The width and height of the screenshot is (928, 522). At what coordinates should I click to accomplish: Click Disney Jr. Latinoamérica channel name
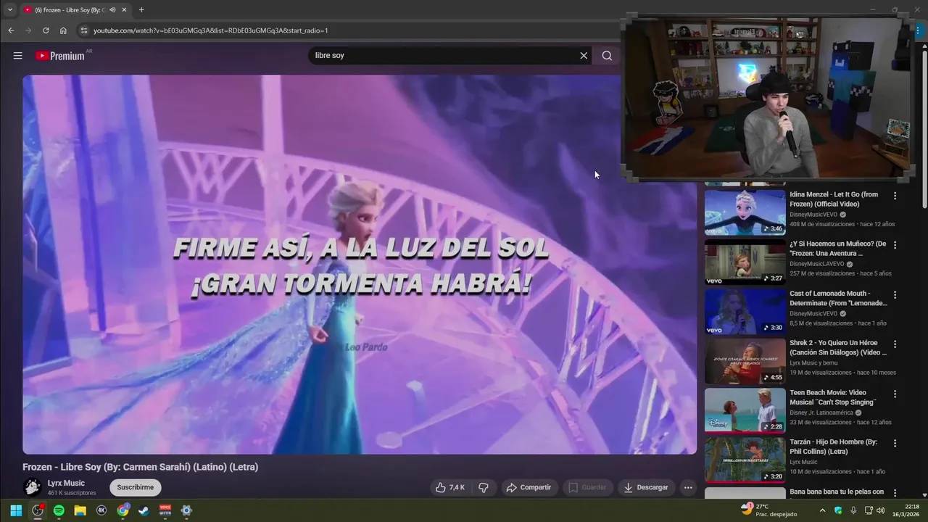pyautogui.click(x=821, y=413)
